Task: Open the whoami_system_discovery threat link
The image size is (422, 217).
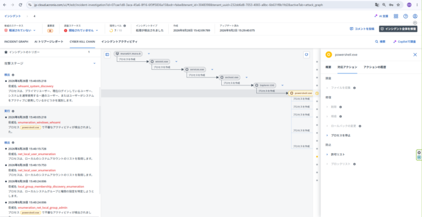Action: coord(36,87)
